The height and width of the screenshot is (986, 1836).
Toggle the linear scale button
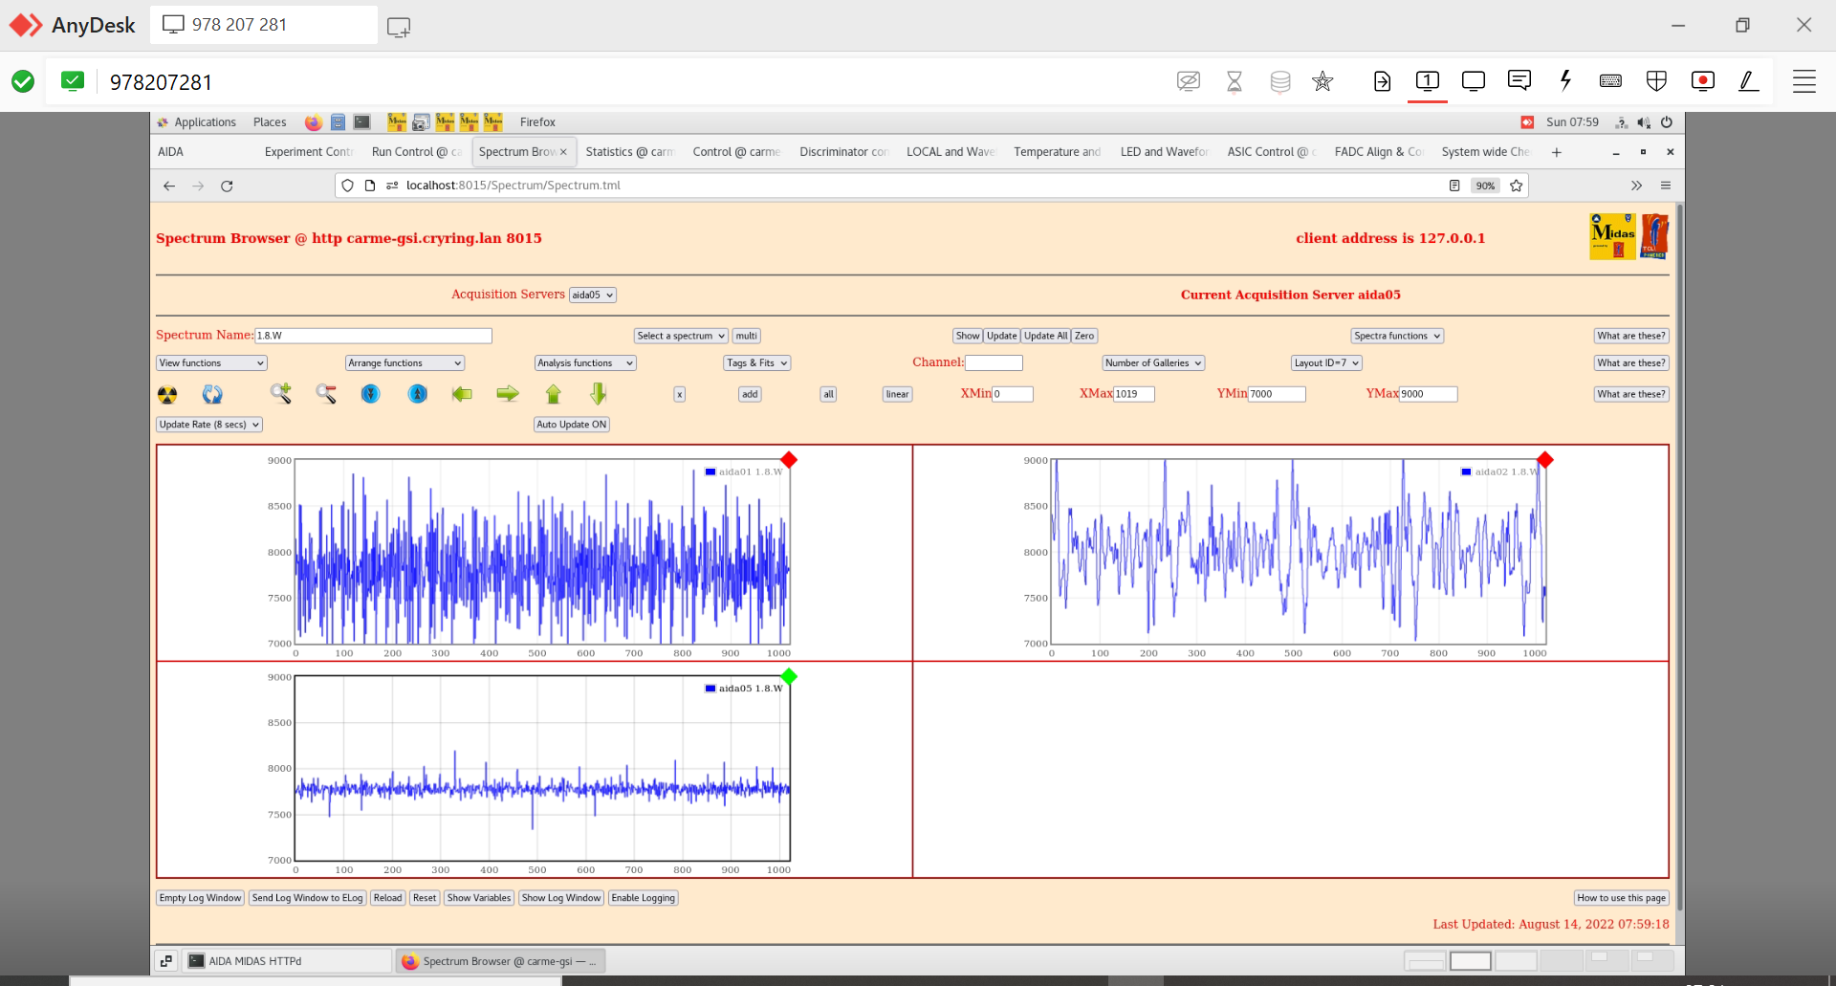897,394
